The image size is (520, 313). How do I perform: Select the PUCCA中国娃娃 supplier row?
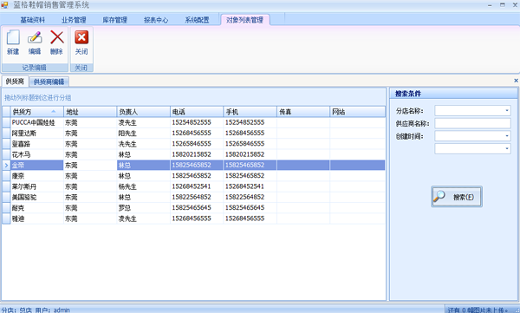[x=193, y=122]
